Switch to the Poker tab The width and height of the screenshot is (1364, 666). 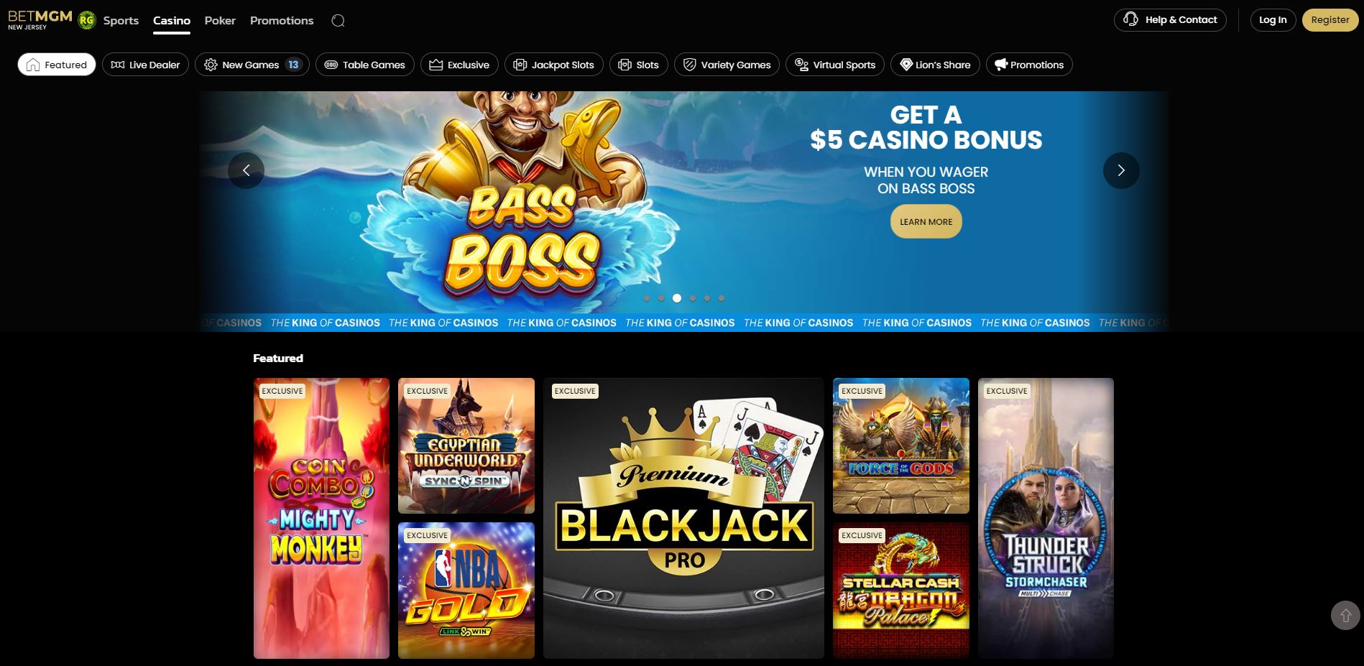(x=220, y=21)
